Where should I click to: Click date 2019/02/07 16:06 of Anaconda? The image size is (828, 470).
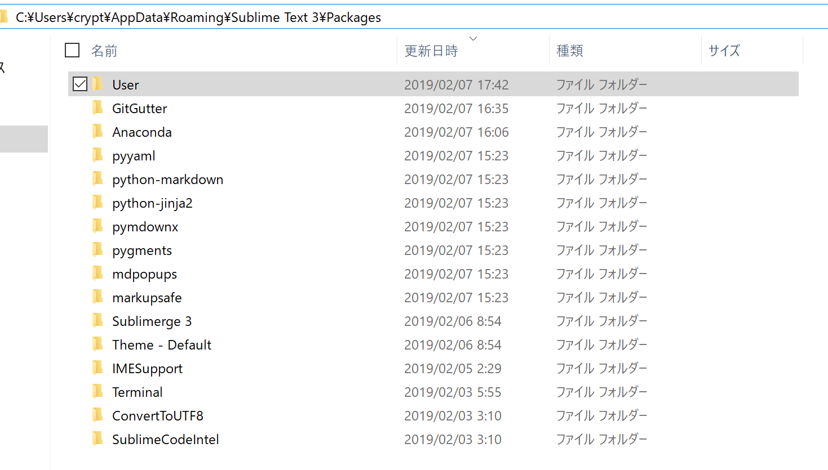457,132
